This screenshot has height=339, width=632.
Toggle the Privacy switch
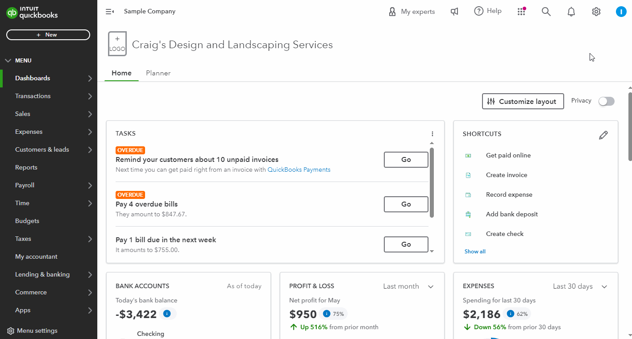click(x=607, y=101)
